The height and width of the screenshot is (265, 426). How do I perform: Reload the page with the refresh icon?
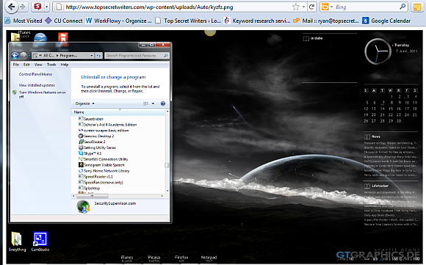tap(311, 7)
